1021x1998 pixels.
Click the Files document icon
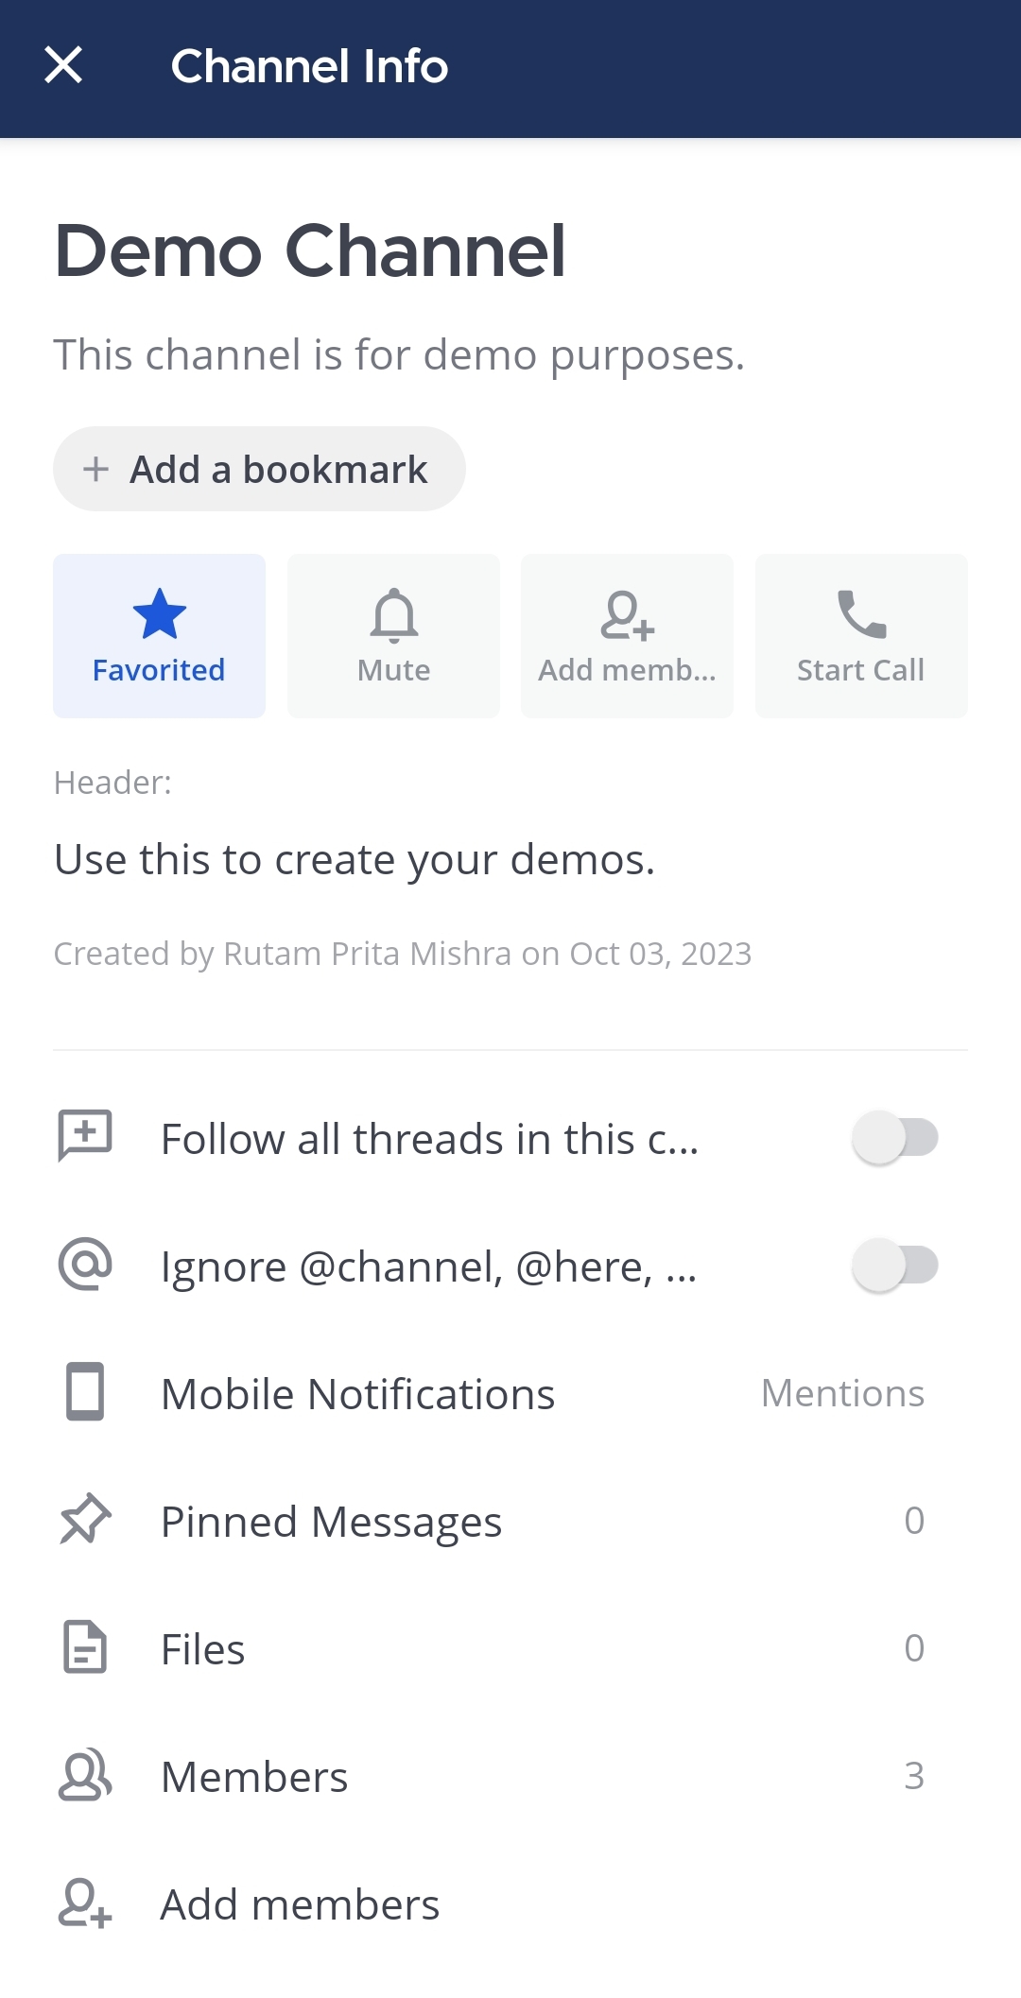coord(85,1647)
